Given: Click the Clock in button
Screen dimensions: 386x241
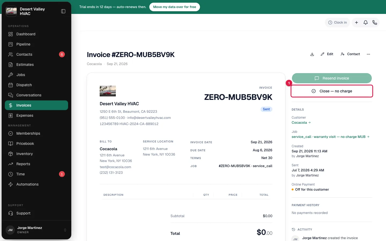Looking at the screenshot, I should click(x=337, y=22).
